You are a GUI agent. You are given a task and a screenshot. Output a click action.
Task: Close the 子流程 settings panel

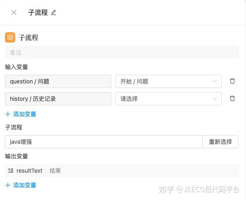[x=14, y=12]
